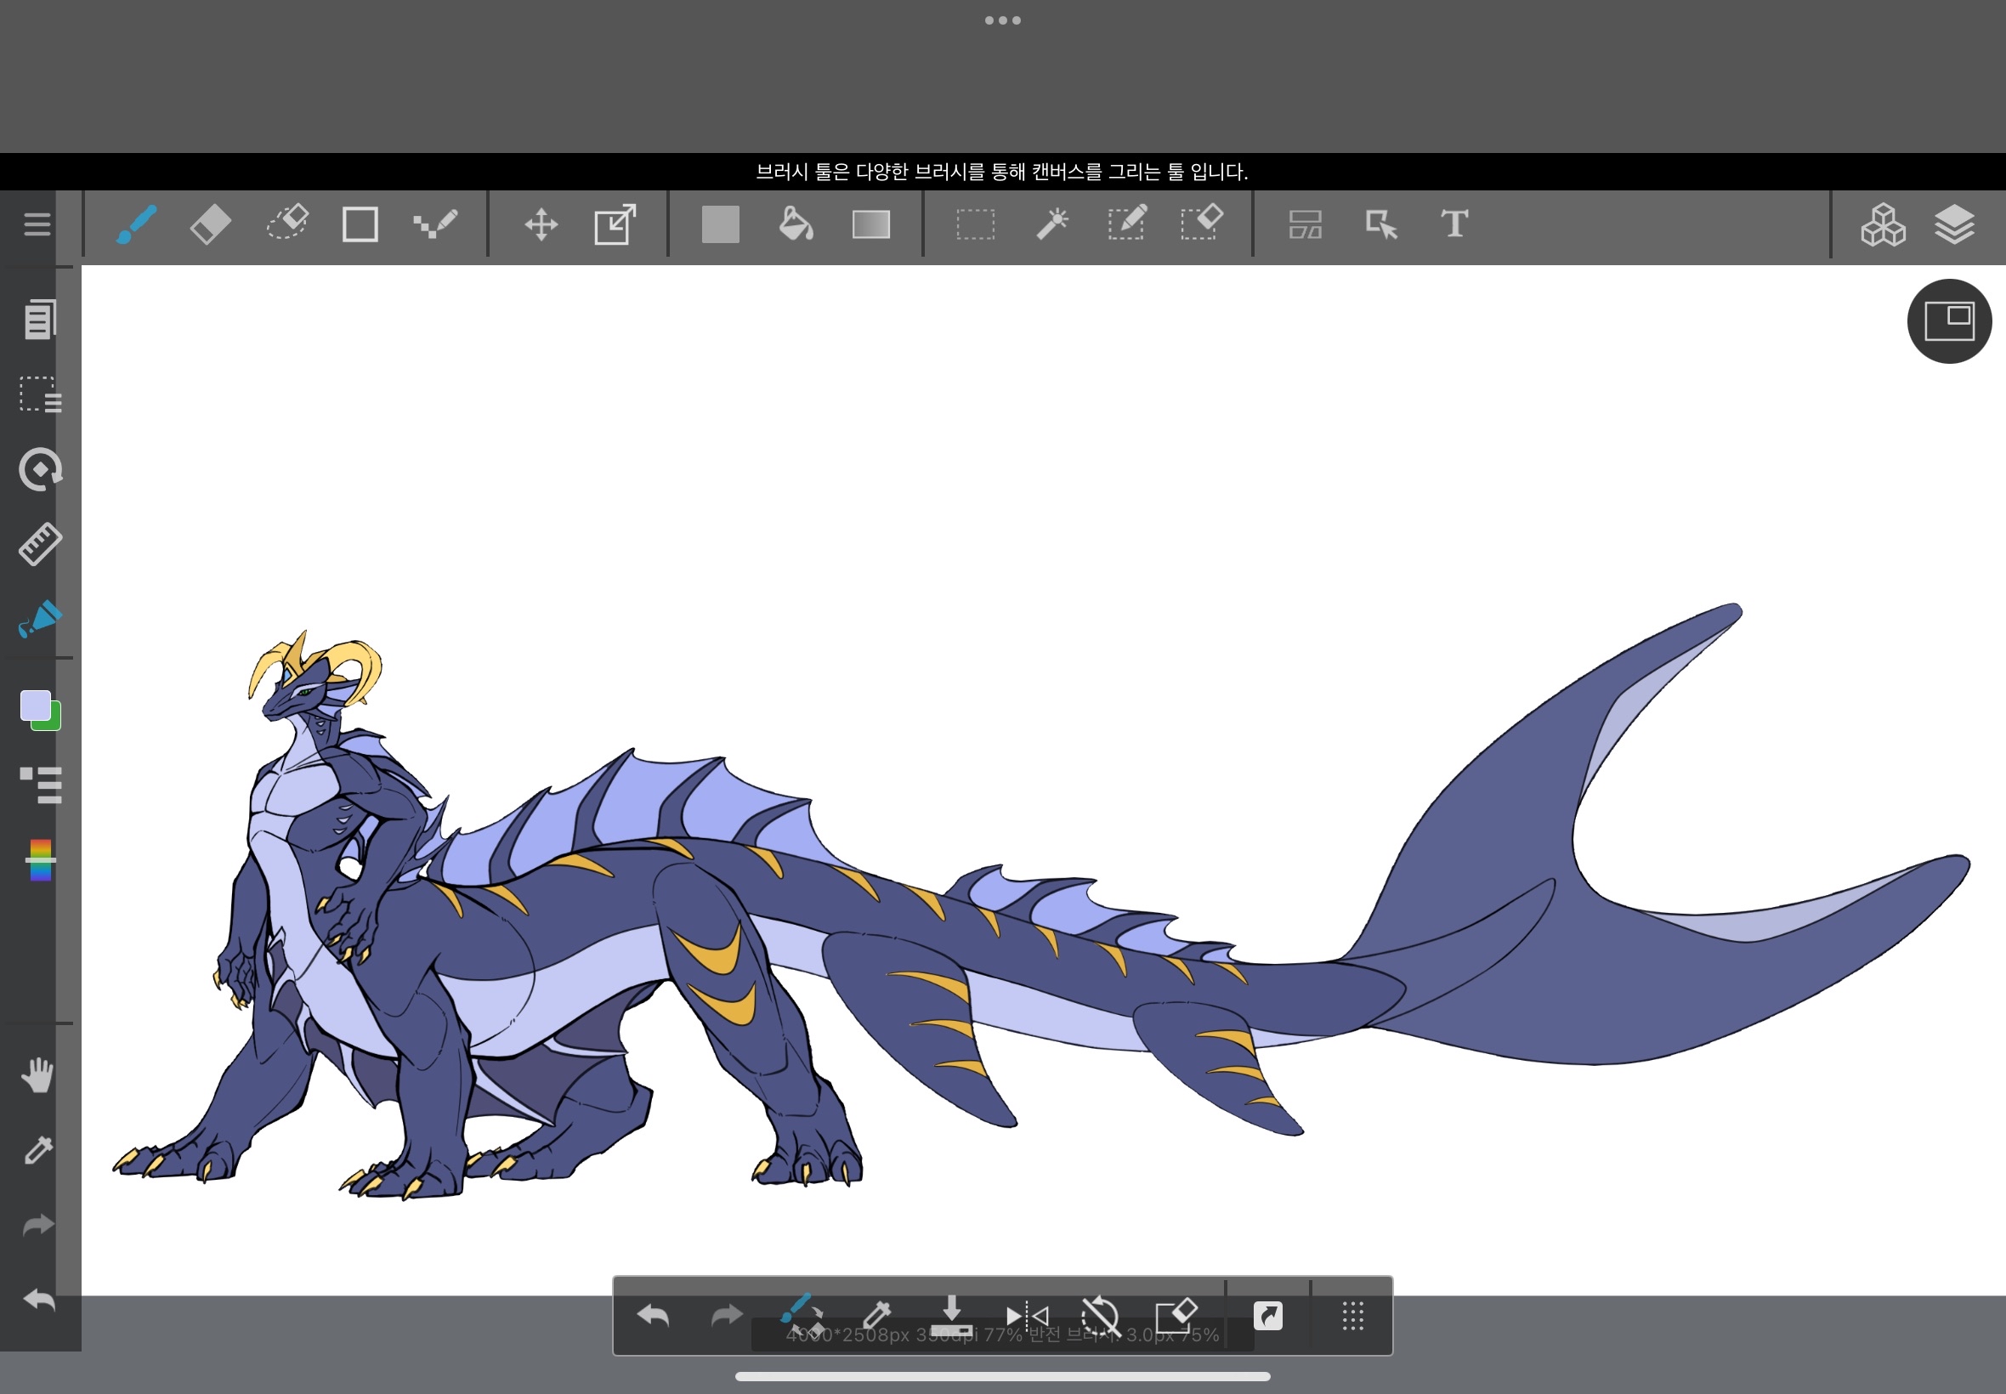Open the rainbow color palette panel
The height and width of the screenshot is (1394, 2006).
pyautogui.click(x=40, y=860)
